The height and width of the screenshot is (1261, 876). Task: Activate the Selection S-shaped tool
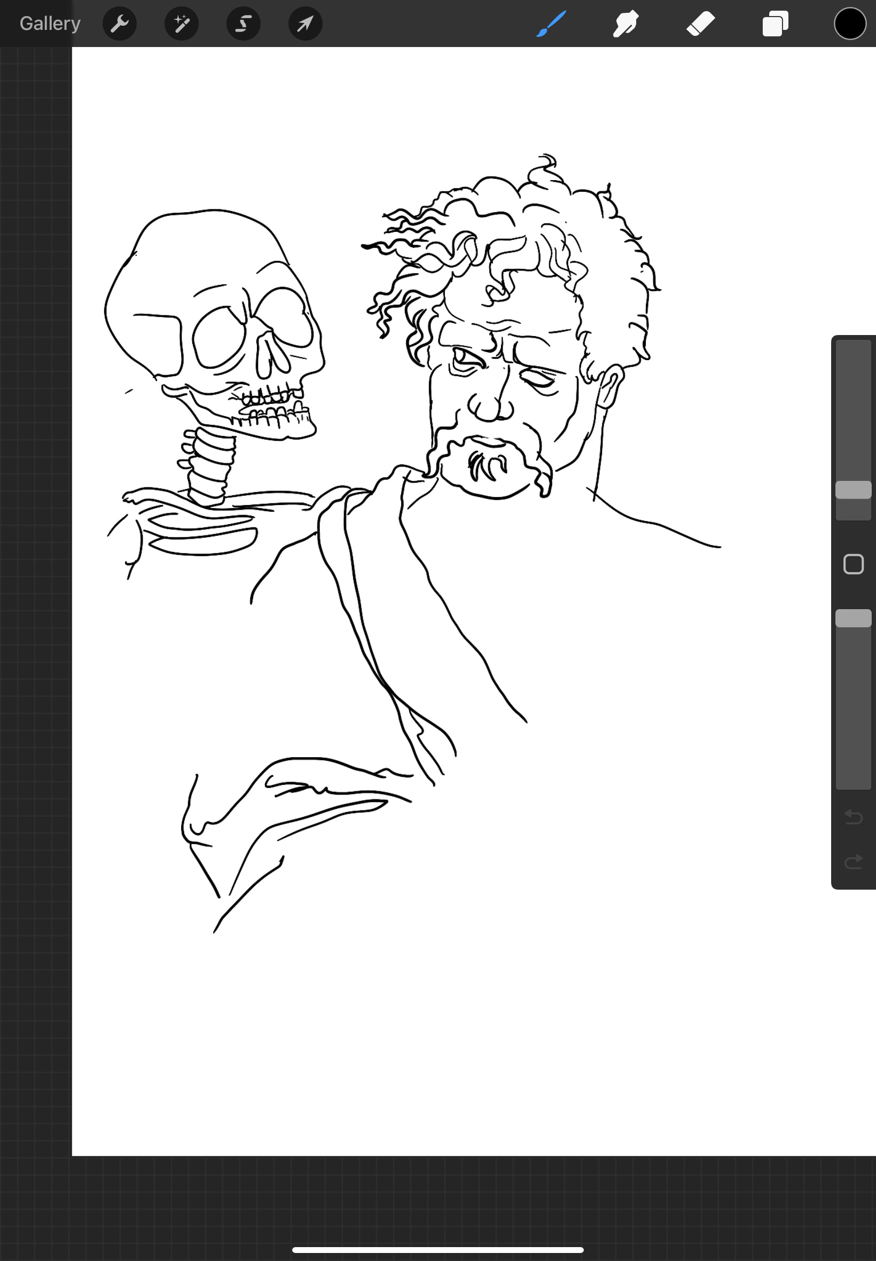pos(244,24)
